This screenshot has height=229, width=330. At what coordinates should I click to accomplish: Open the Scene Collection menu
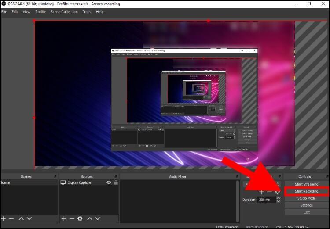tap(64, 12)
